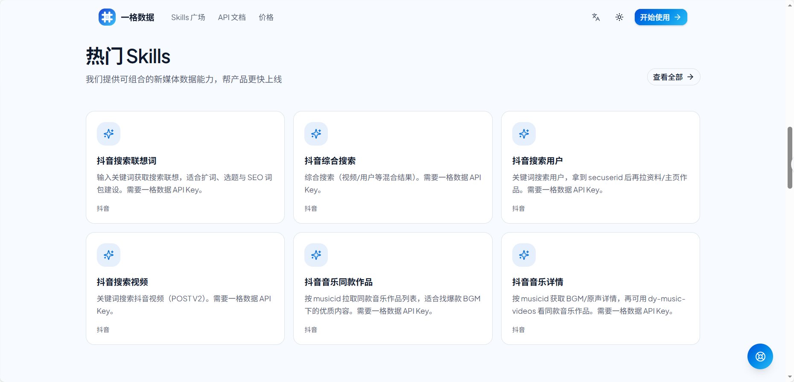Open the 抖音音乐同款作品 skill title
The image size is (794, 382).
[339, 282]
